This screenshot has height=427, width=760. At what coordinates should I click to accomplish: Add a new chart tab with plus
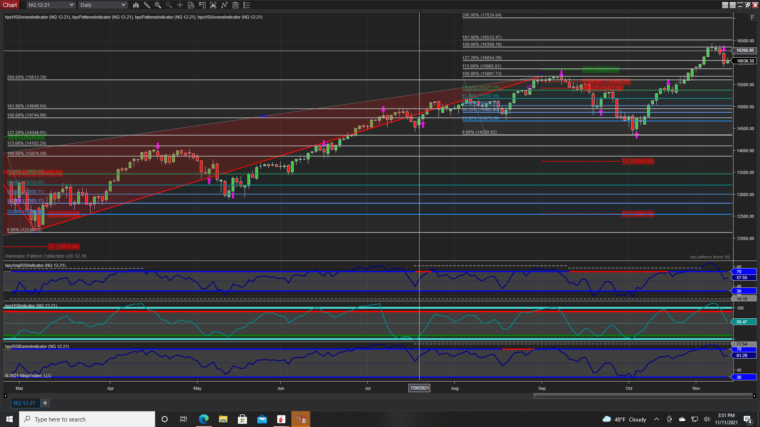point(45,403)
